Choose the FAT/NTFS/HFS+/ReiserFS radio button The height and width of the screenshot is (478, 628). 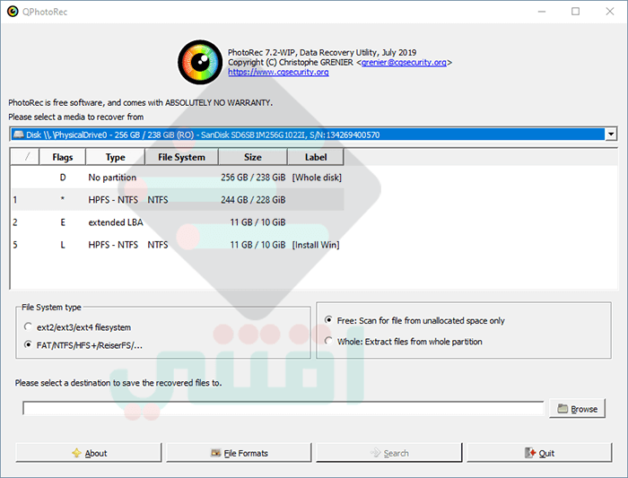[x=28, y=344]
